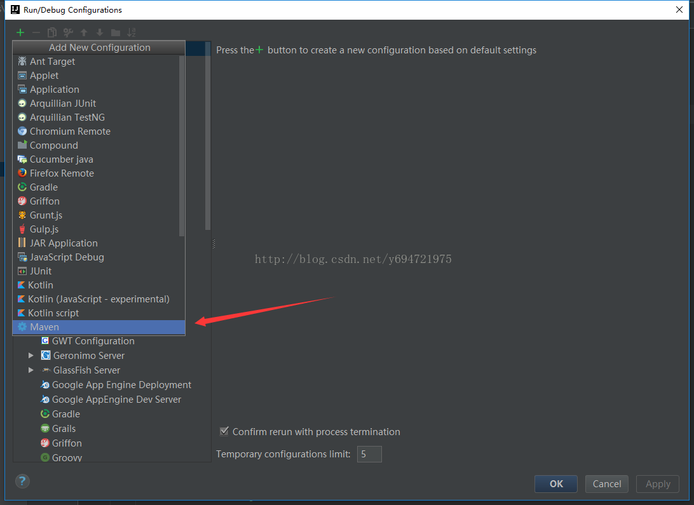Click the Firefox Remote icon
Image resolution: width=694 pixels, height=505 pixels.
(22, 173)
